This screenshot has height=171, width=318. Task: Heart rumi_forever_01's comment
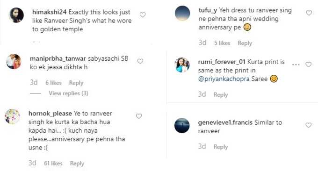click(x=309, y=64)
